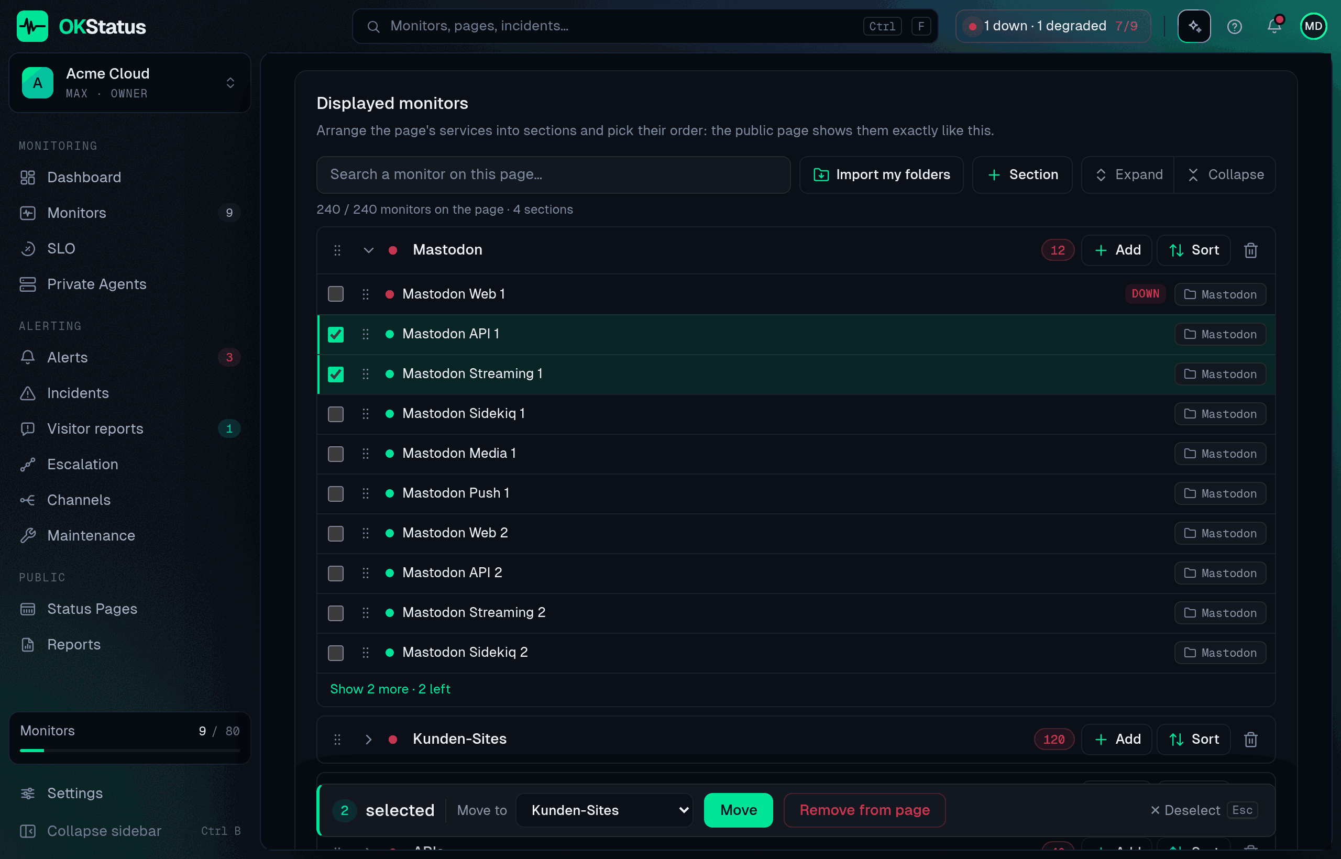The width and height of the screenshot is (1341, 859).
Task: Click drag handle of Mastodon API 2 row
Action: click(366, 573)
